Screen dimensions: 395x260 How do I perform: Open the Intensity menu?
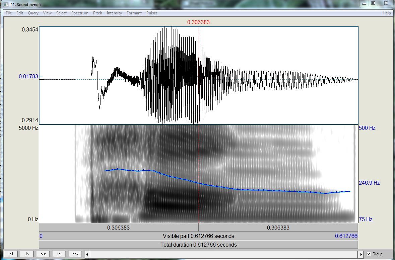point(114,13)
